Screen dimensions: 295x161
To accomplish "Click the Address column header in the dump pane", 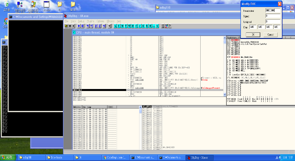I will pos(77,107).
